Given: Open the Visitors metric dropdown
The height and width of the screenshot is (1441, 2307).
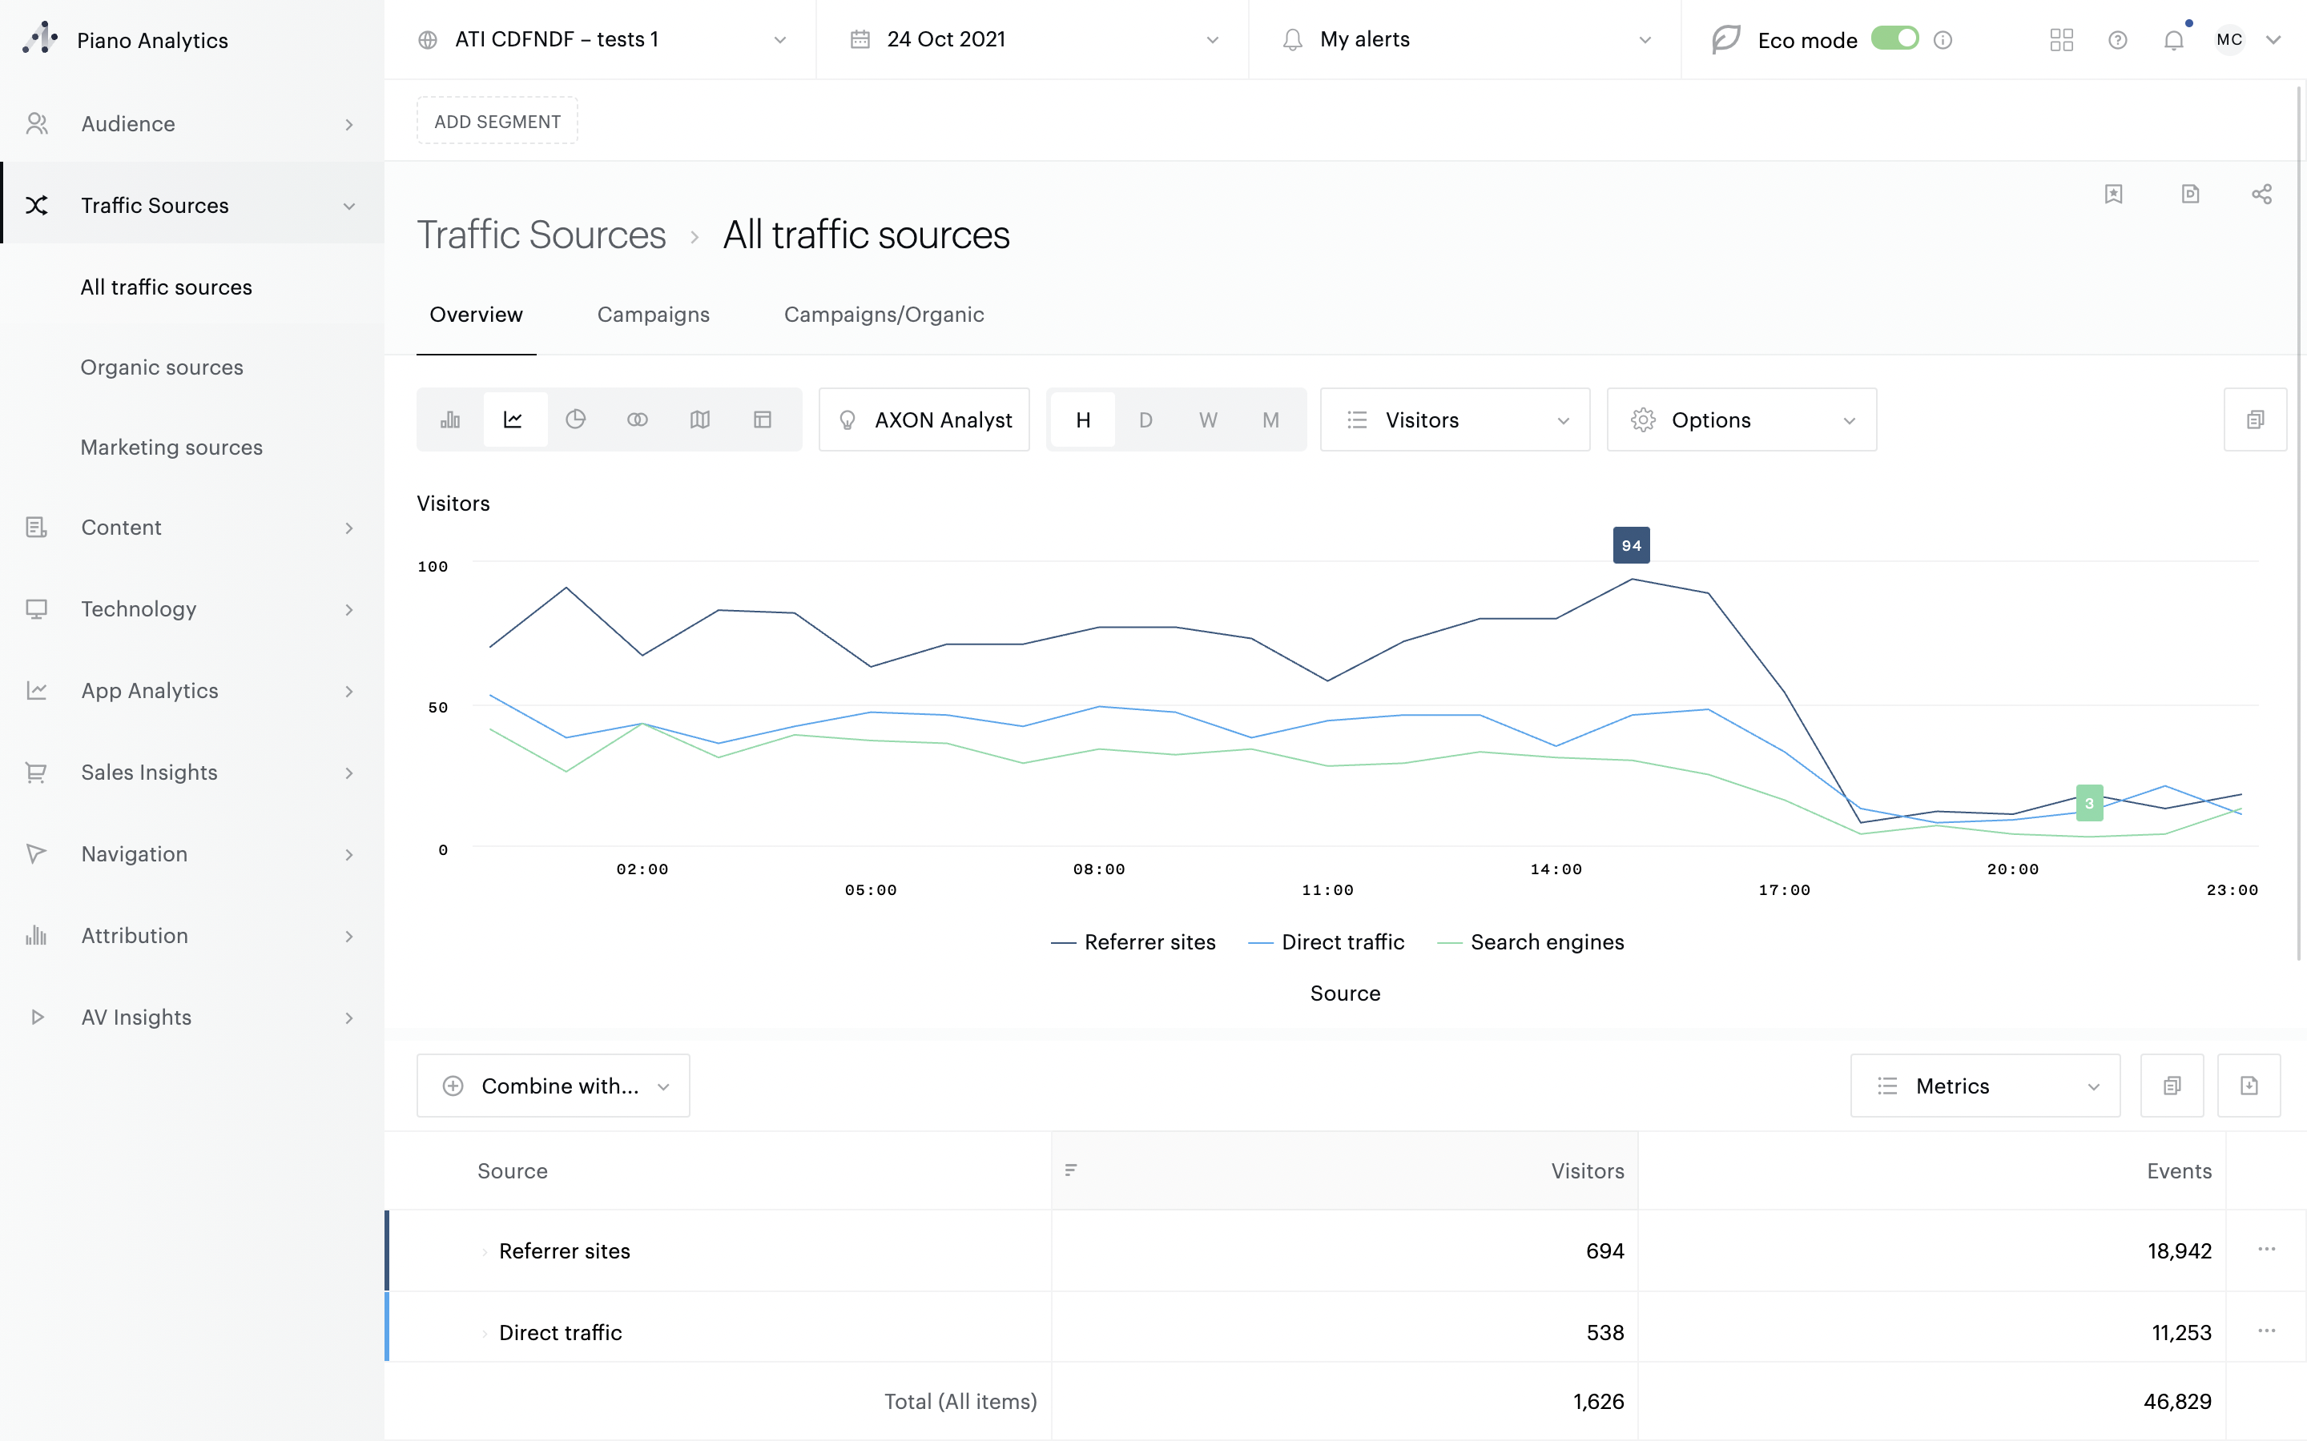Looking at the screenshot, I should 1454,420.
